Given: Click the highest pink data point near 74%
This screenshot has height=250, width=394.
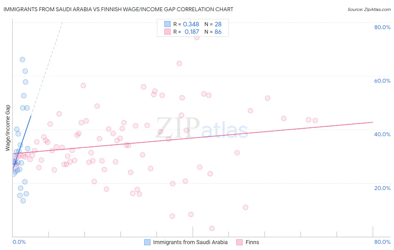Looking at the screenshot, I should click(x=197, y=38).
